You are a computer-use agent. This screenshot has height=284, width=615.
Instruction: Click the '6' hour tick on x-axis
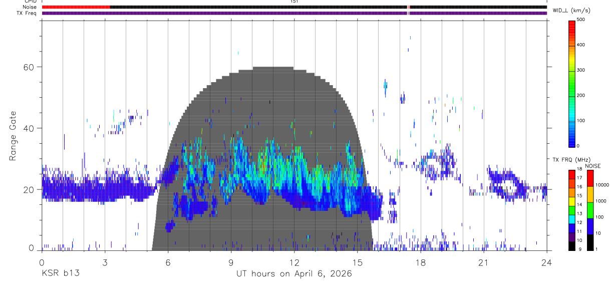pos(168,262)
